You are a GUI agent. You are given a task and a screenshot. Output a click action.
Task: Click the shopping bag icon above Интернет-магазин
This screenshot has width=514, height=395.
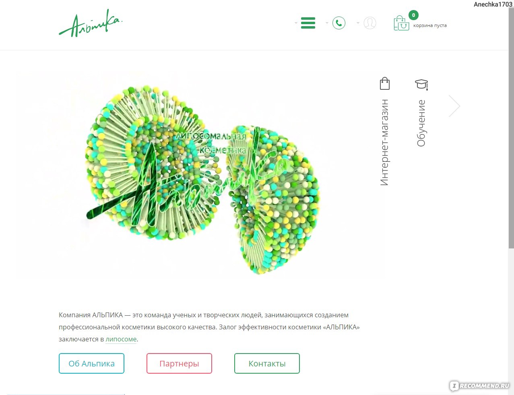click(385, 83)
